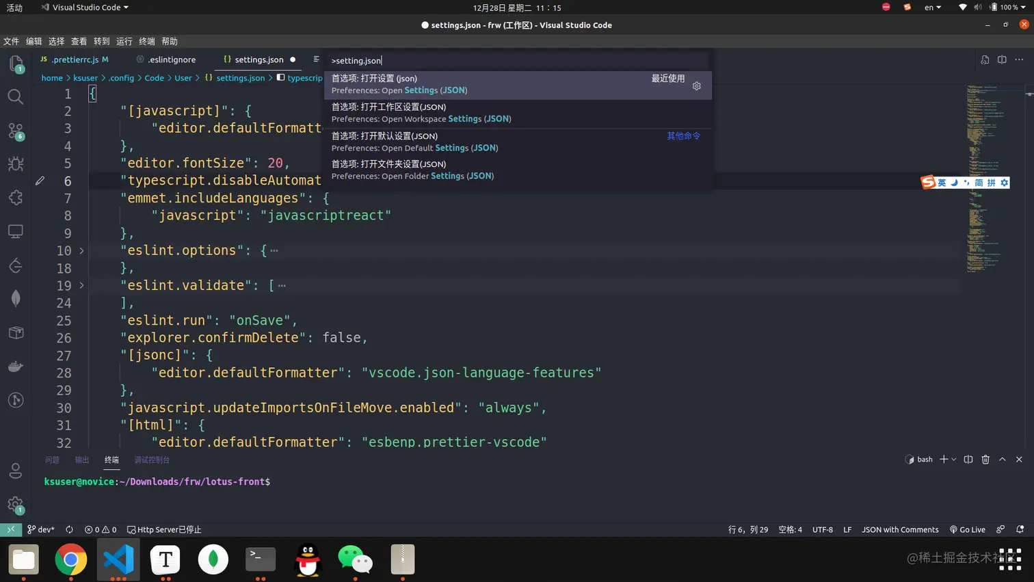Collapse the terminal panel with the chevron
The width and height of the screenshot is (1034, 582).
coord(1002,459)
